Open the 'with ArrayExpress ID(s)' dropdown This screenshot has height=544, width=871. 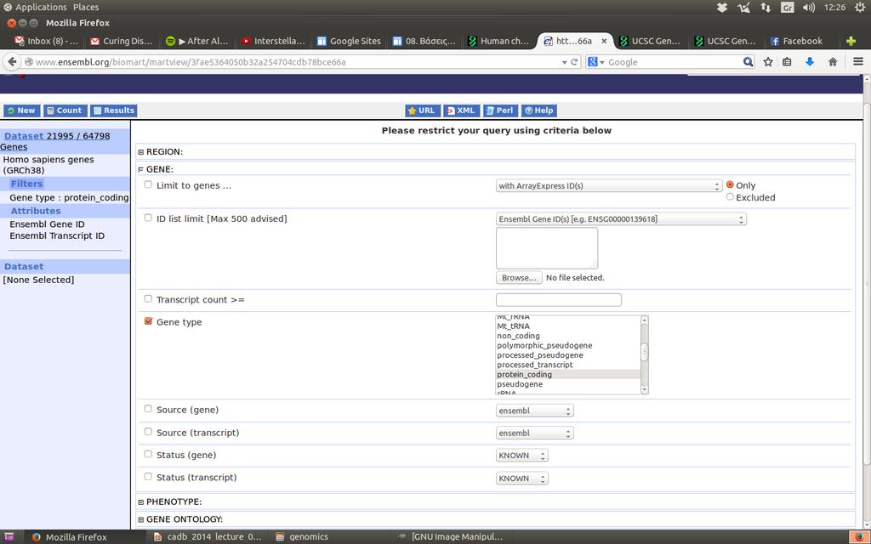(609, 186)
